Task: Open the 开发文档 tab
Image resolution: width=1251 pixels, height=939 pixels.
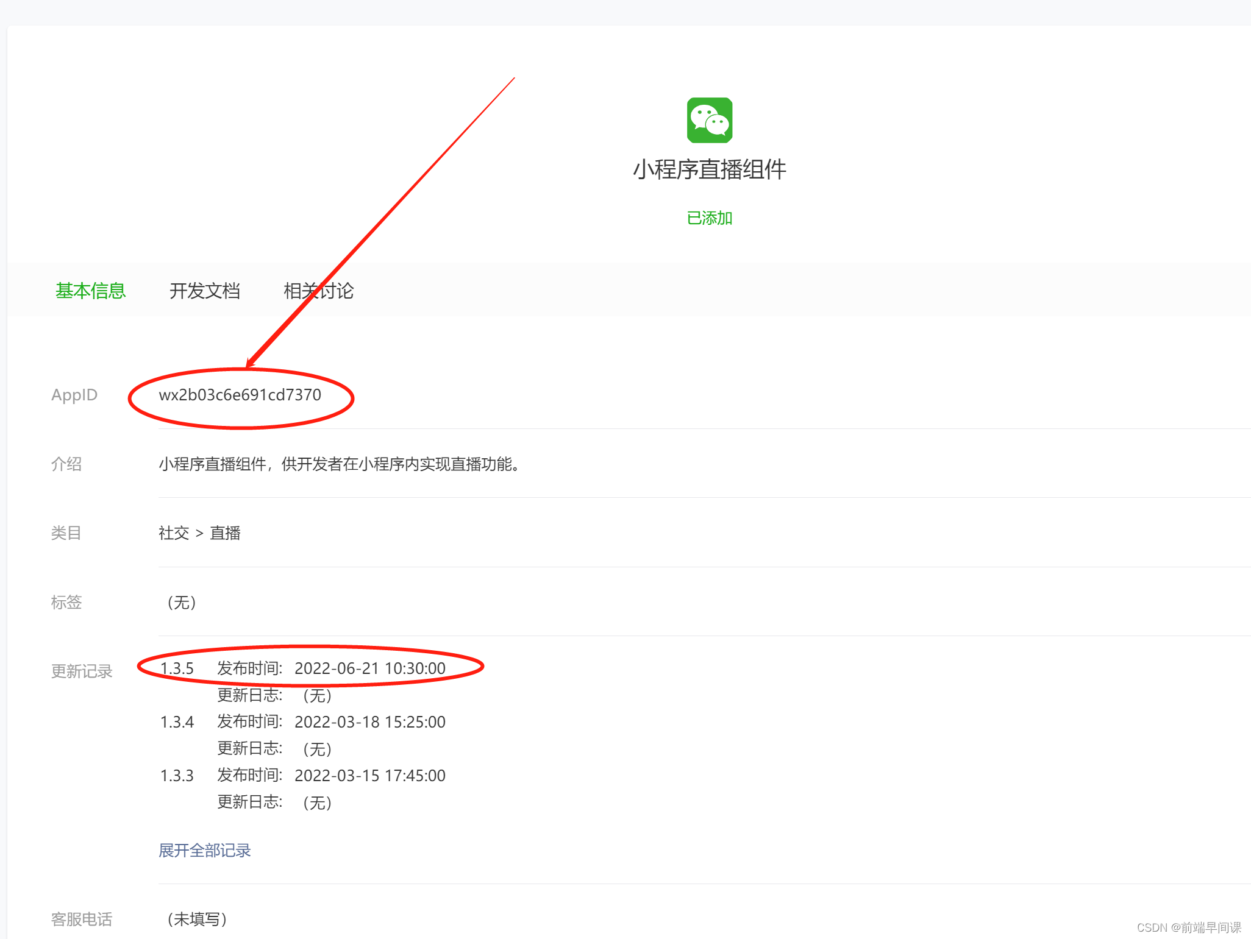Action: (204, 291)
